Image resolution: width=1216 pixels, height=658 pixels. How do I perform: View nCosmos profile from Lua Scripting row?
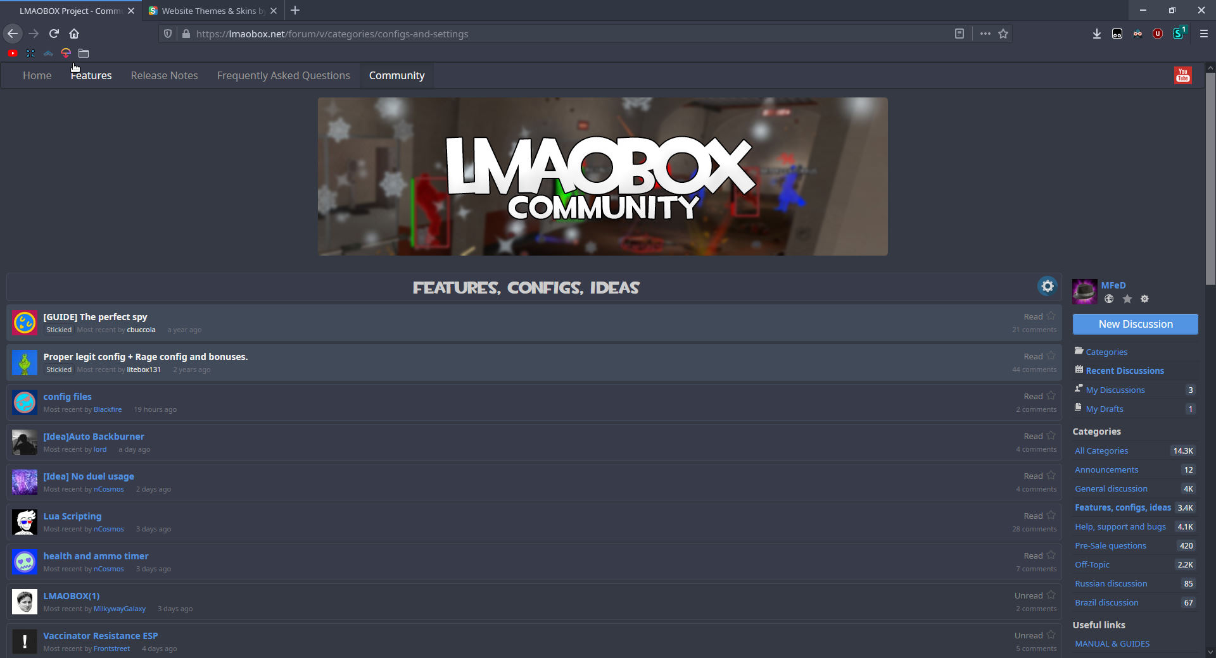coord(108,529)
